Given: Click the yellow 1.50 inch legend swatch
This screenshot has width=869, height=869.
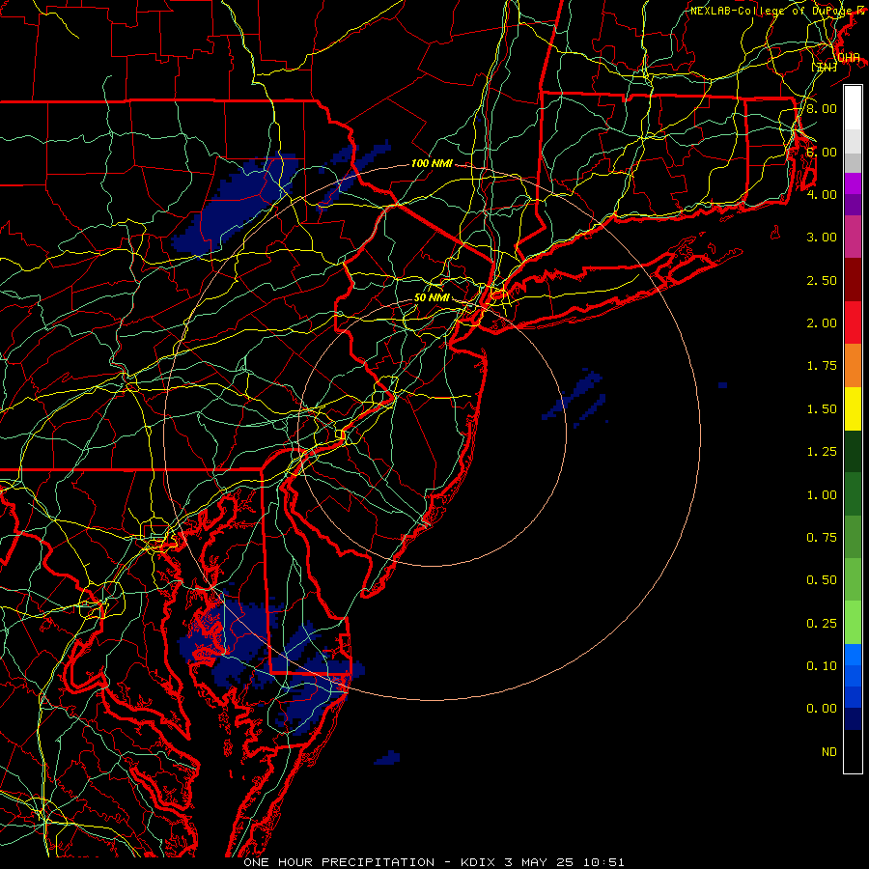Looking at the screenshot, I should [x=853, y=408].
